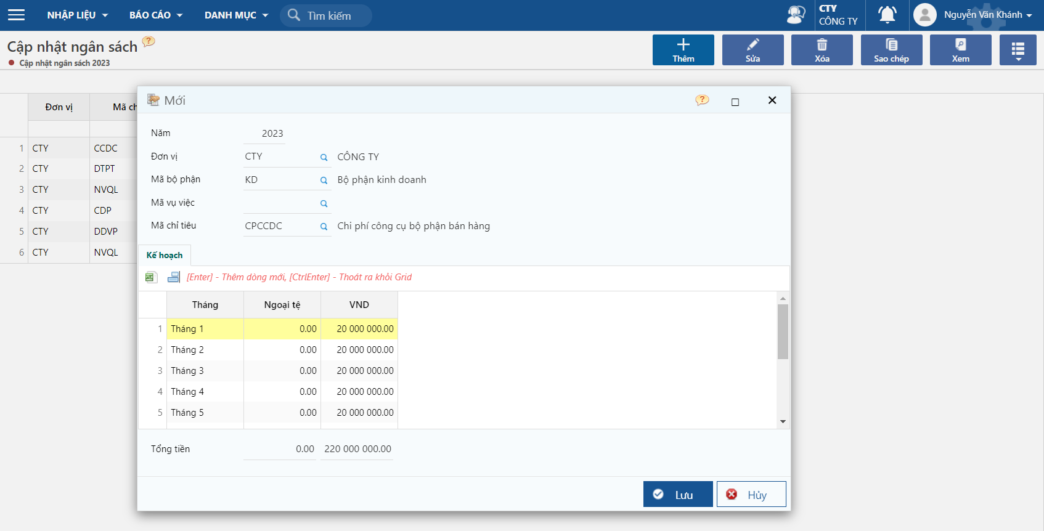Click lookup icon for Mã bộ phận field
The height and width of the screenshot is (531, 1044).
point(324,180)
